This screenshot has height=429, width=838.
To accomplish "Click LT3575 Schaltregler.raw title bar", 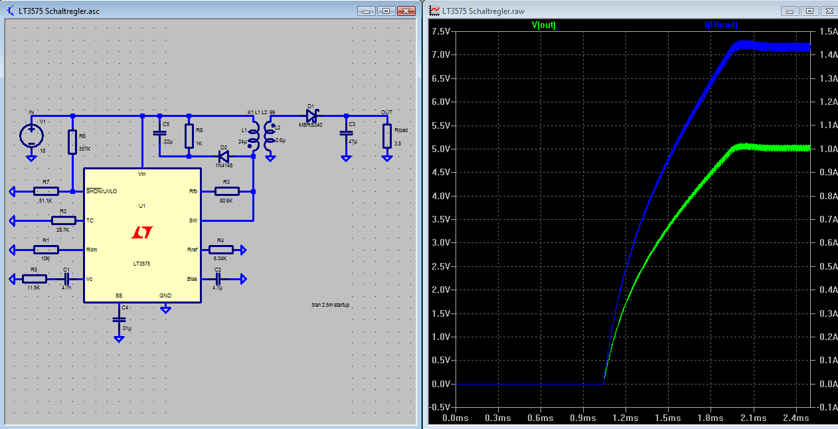I will tap(631, 11).
